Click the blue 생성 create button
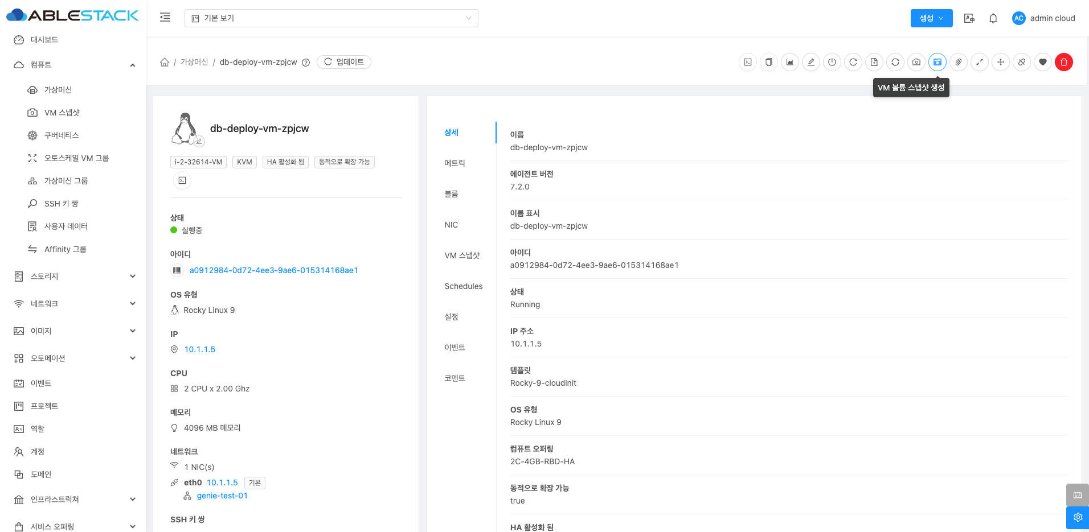 (x=931, y=18)
